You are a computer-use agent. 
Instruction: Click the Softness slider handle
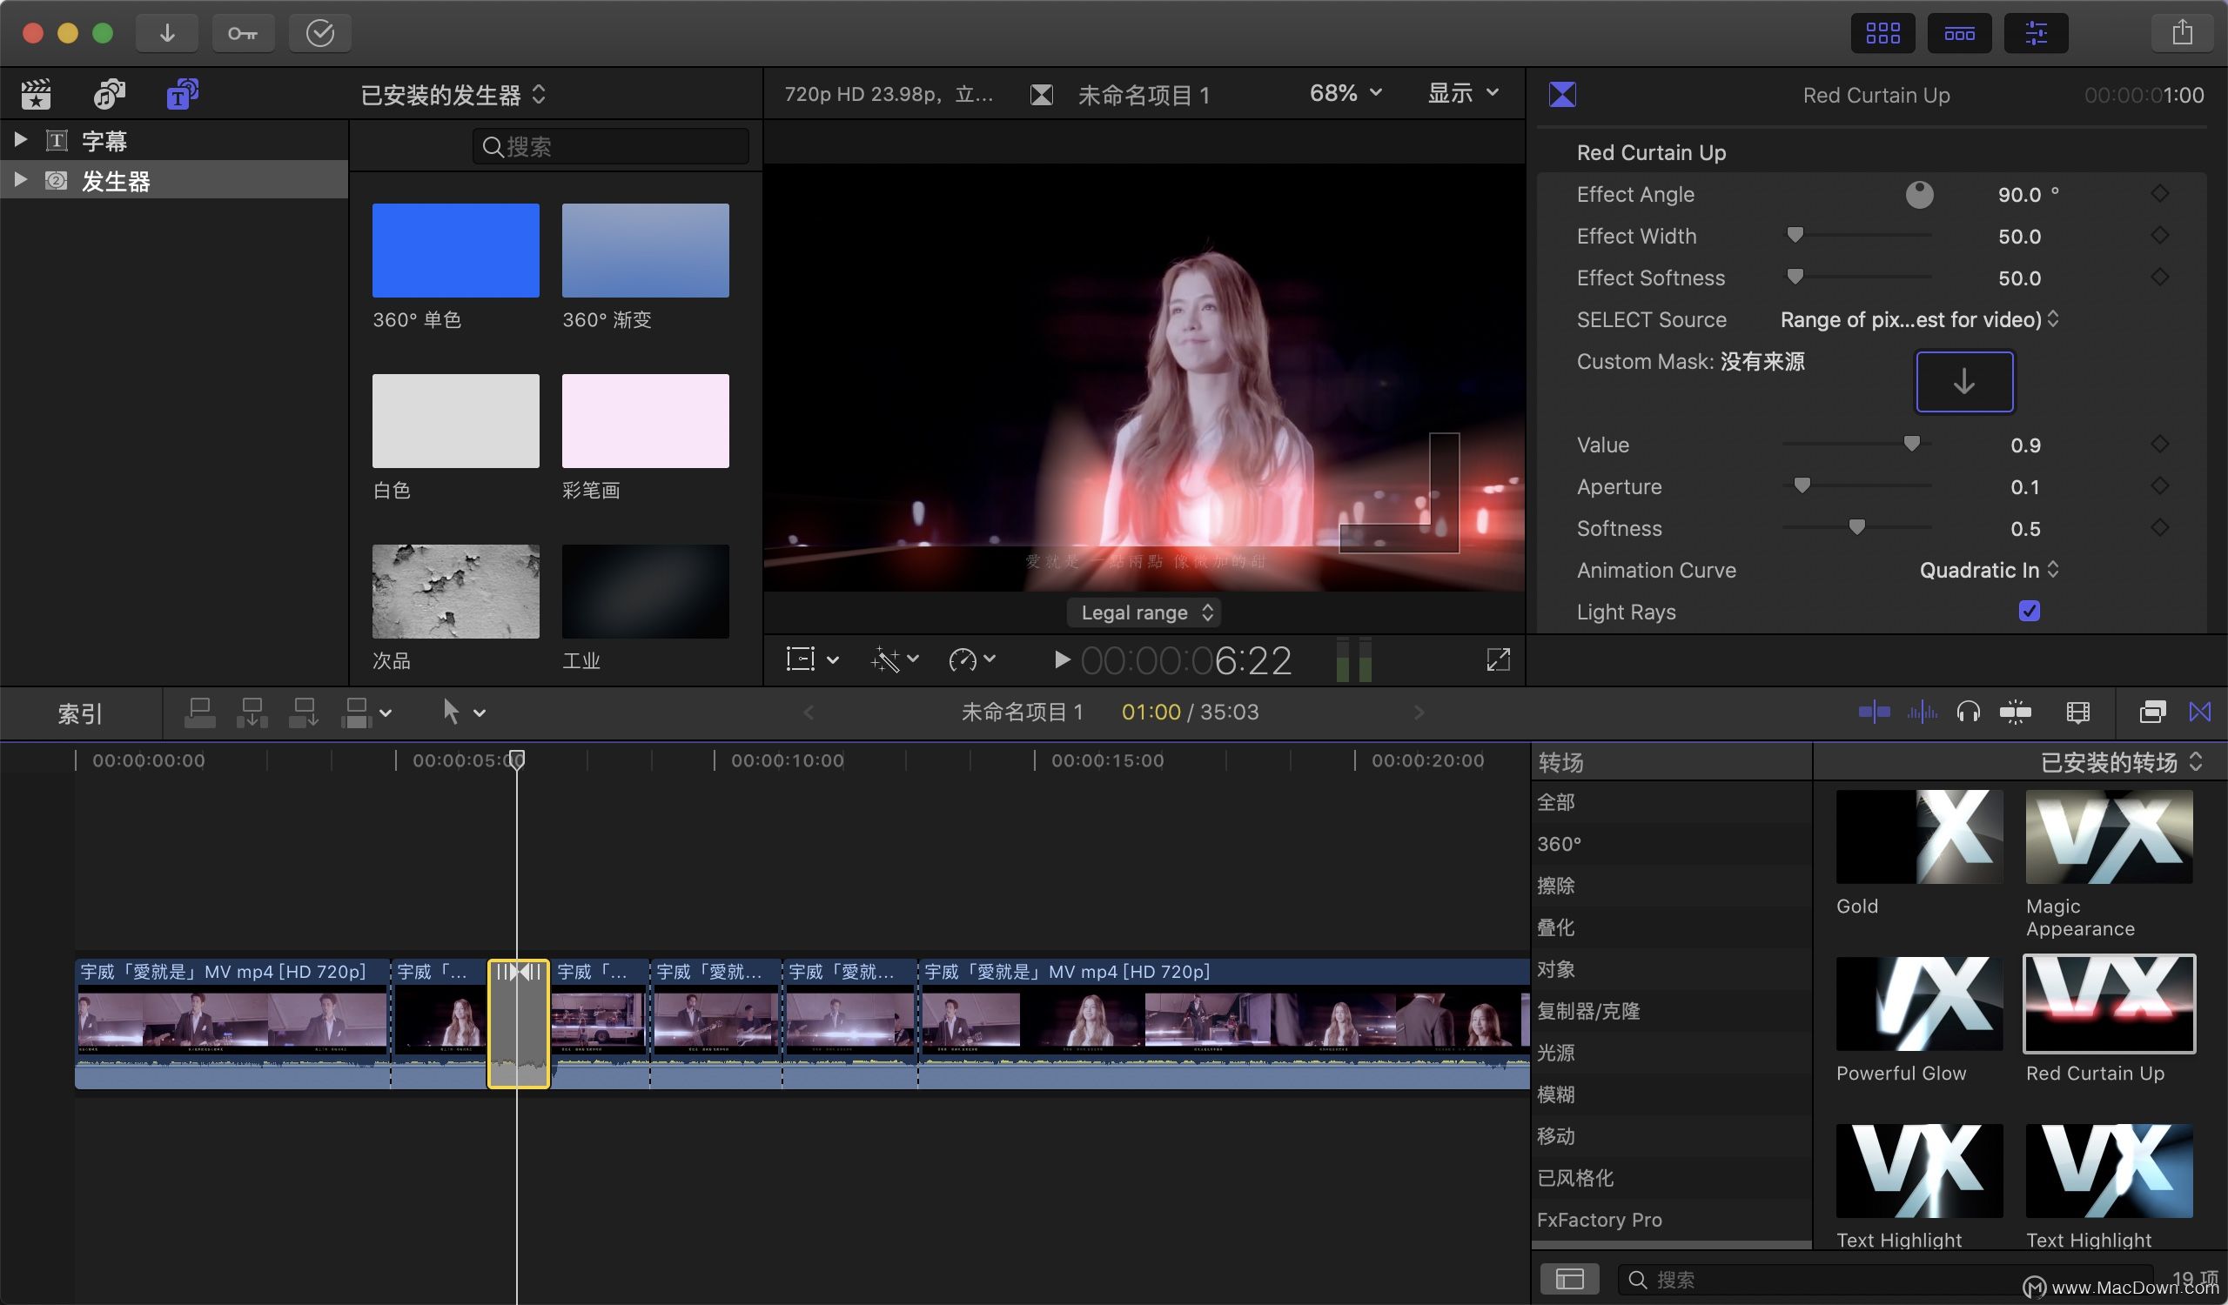1856,527
